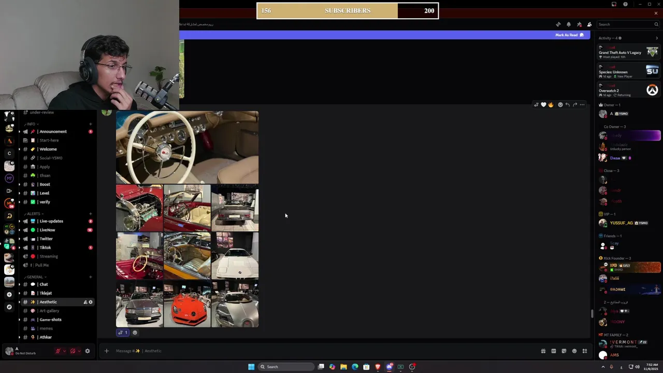Open the Live-updates channel
The width and height of the screenshot is (663, 373).
coord(57,221)
